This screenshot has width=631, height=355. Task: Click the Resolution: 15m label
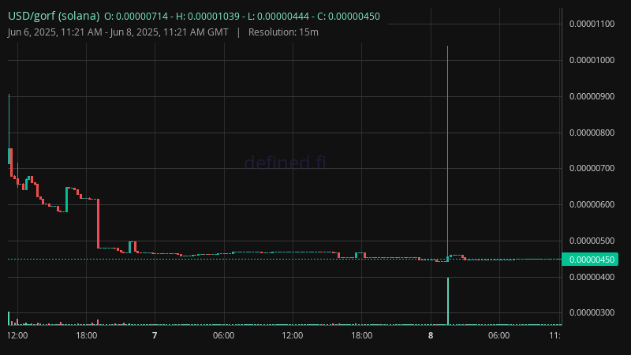click(283, 32)
